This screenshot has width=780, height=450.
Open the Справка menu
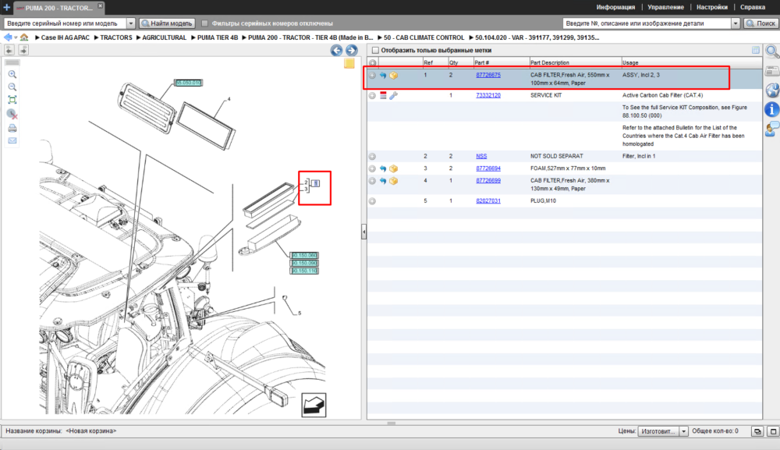tap(752, 7)
